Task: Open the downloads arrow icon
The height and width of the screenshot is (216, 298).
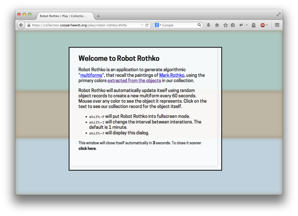Action: pyautogui.click(x=208, y=25)
